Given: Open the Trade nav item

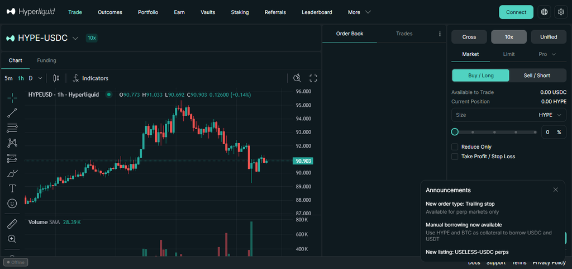Looking at the screenshot, I should [x=75, y=12].
